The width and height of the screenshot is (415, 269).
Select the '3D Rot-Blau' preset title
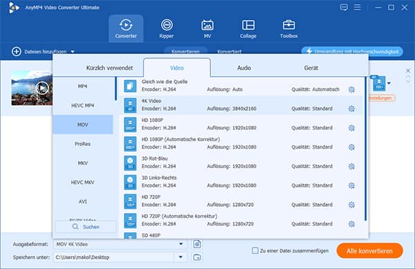coord(154,158)
